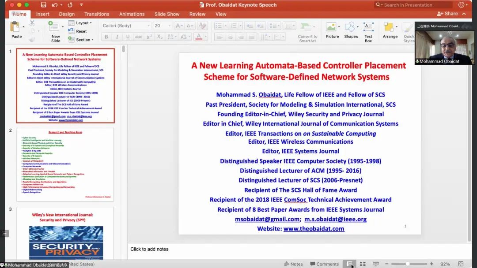Open the smiley feedback menu
Screen dimensions: 477x268
463,5
